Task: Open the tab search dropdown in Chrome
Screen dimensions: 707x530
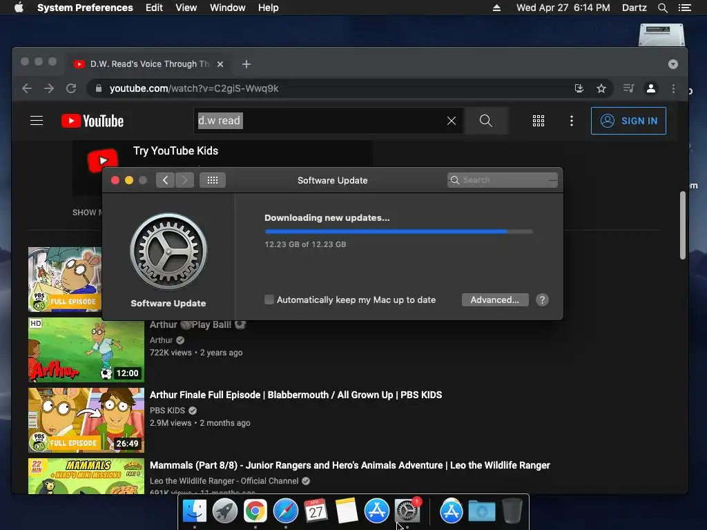Action: coord(672,64)
